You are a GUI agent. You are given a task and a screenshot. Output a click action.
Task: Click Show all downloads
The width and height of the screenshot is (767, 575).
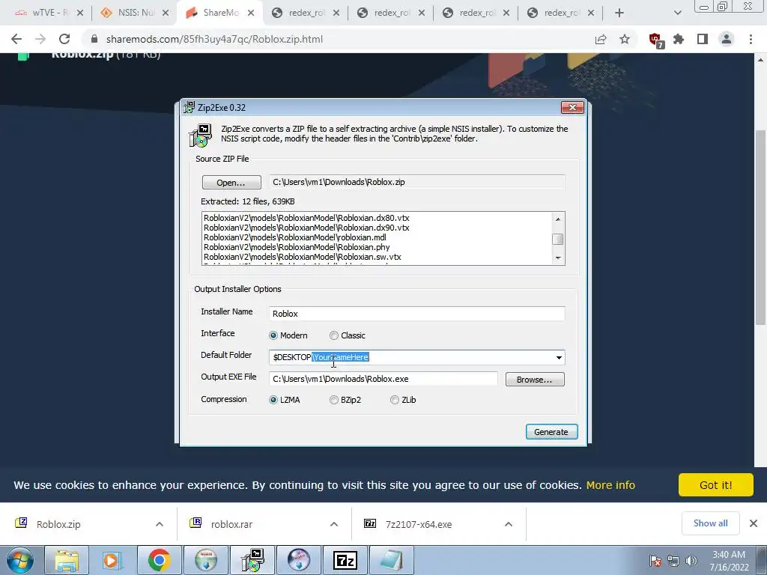710,523
